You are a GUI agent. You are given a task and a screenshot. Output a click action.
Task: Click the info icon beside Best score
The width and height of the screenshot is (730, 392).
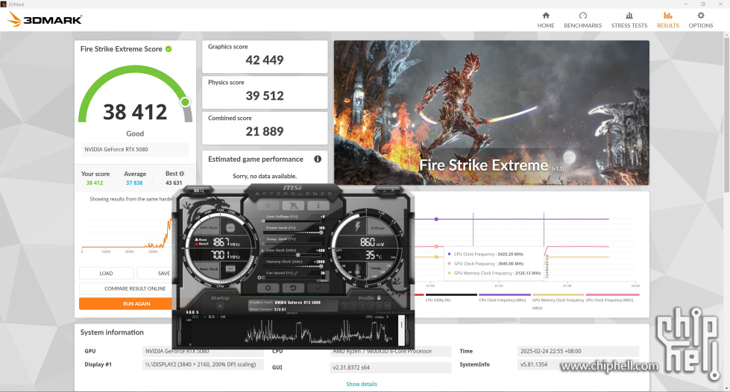(x=182, y=174)
